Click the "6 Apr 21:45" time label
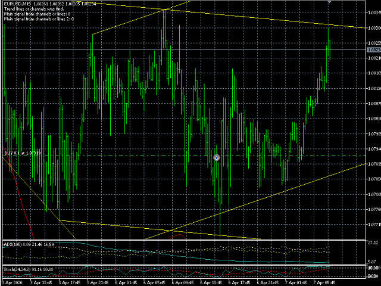 (267, 283)
